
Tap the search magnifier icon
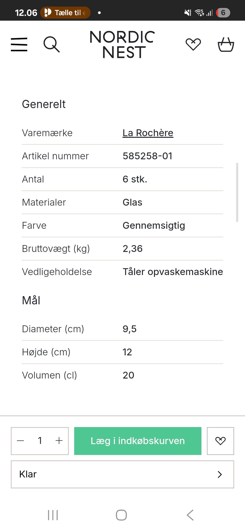pyautogui.click(x=52, y=44)
